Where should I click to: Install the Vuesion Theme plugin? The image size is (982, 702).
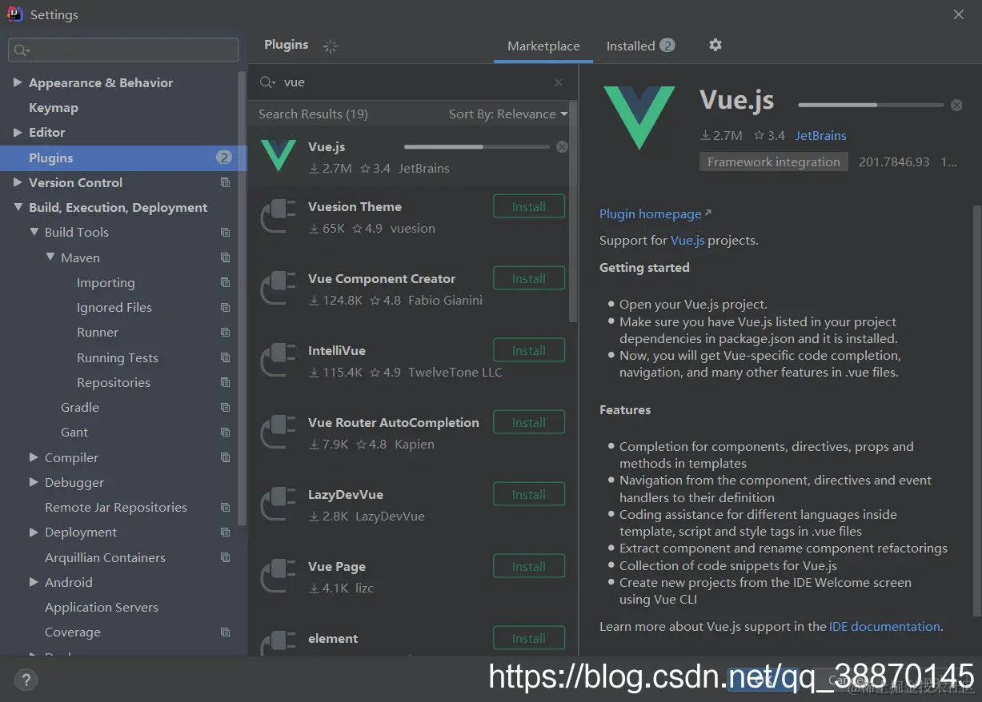click(x=529, y=206)
